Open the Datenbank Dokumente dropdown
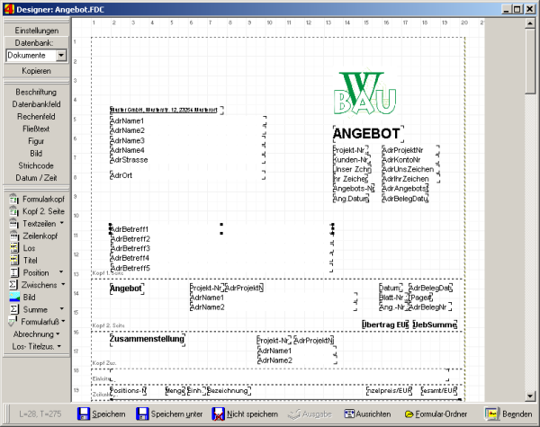Image resolution: width=540 pixels, height=427 pixels. point(60,56)
